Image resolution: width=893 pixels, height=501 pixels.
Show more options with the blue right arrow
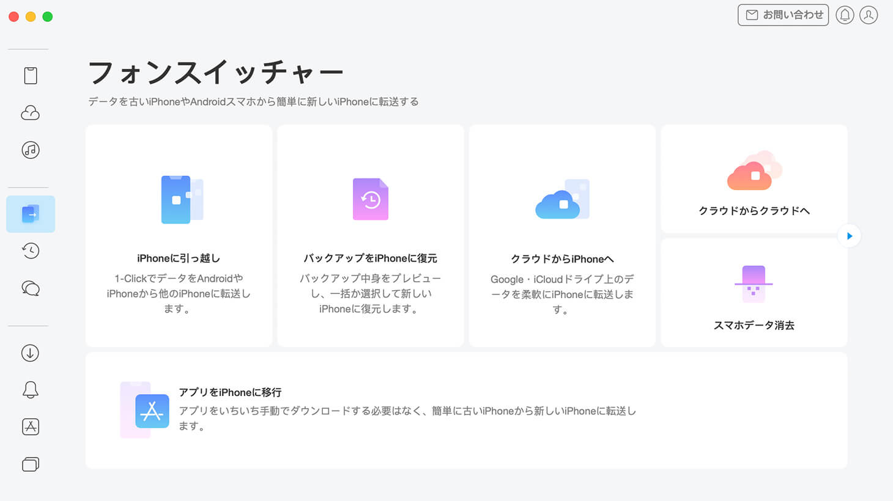point(849,236)
